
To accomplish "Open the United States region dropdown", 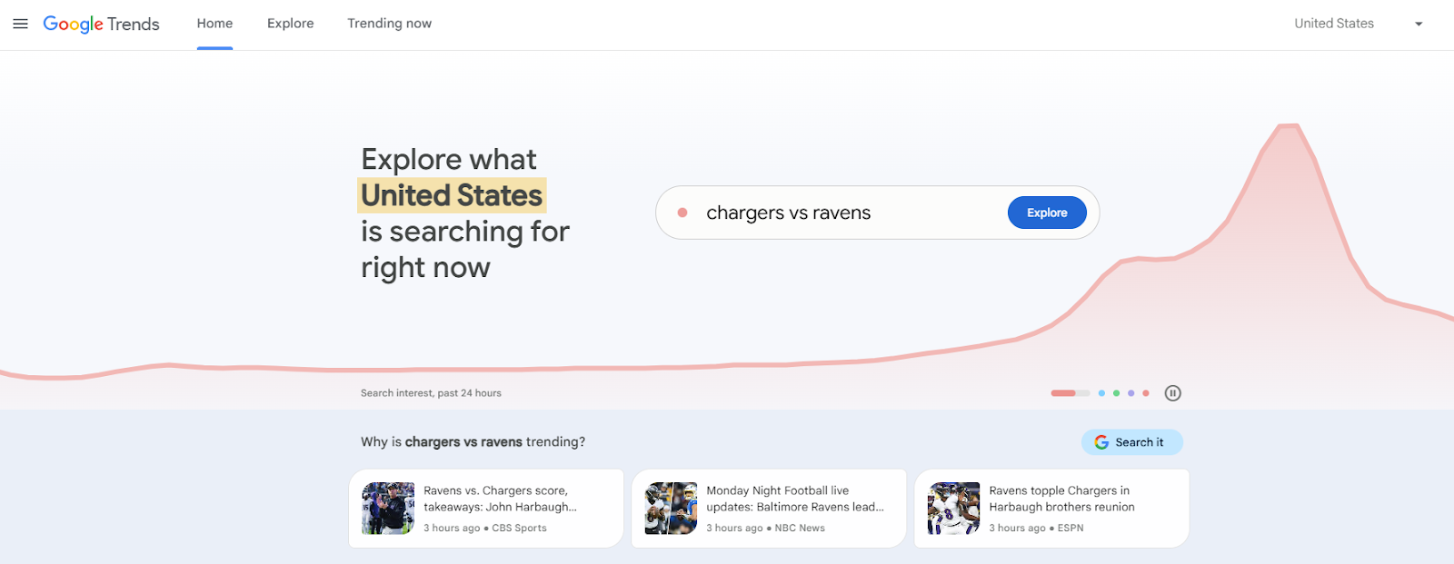I will click(x=1334, y=24).
